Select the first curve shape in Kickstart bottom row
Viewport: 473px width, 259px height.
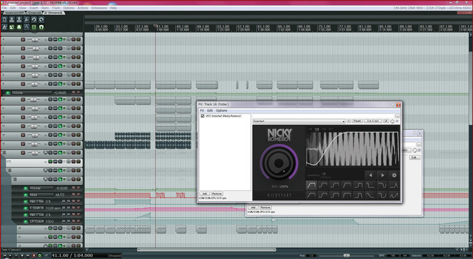tap(312, 195)
